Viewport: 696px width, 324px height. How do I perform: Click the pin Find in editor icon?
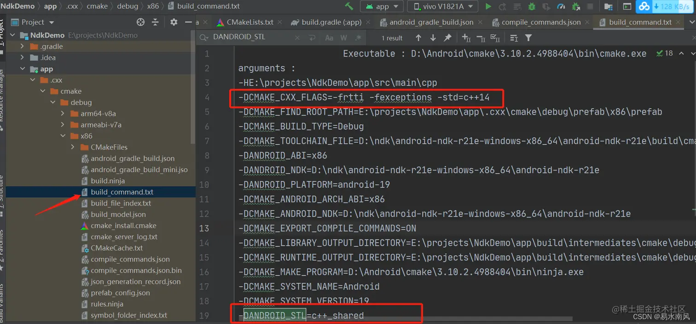click(447, 38)
